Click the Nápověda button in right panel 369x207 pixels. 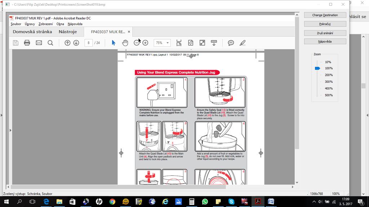pos(325,42)
